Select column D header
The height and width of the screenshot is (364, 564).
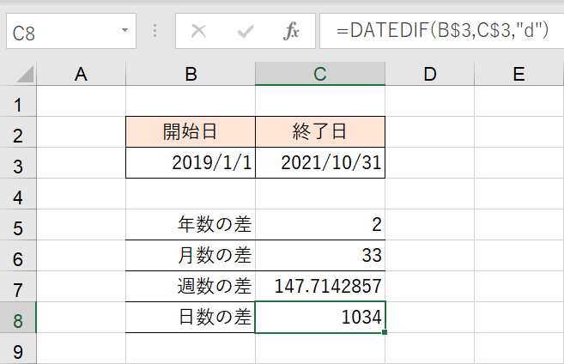(430, 74)
